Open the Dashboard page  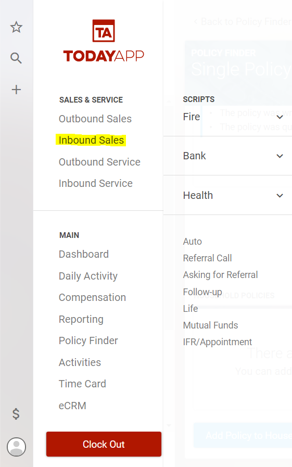pos(84,255)
